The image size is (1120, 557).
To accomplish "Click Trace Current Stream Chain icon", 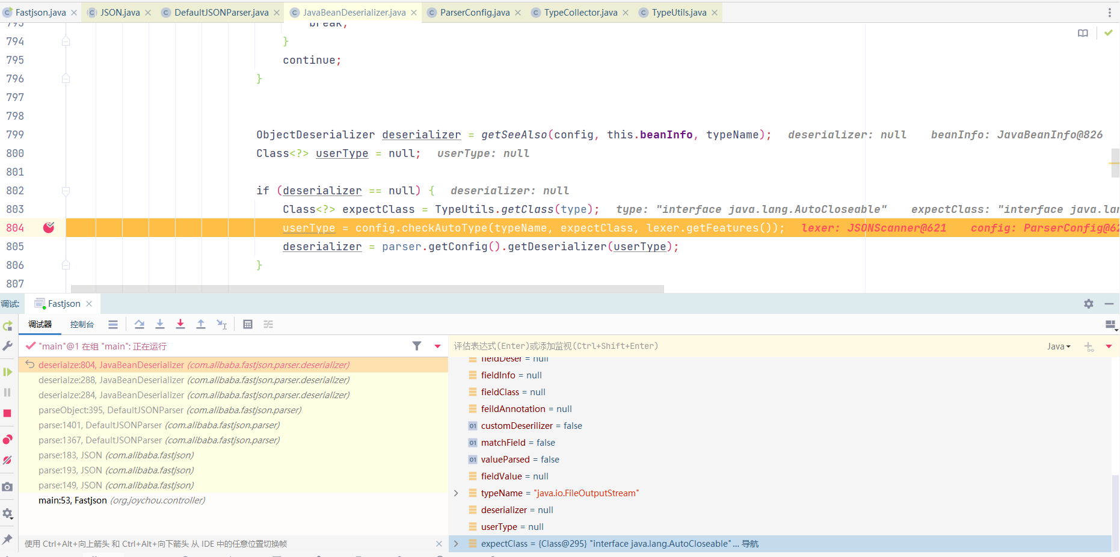I will click(x=268, y=324).
